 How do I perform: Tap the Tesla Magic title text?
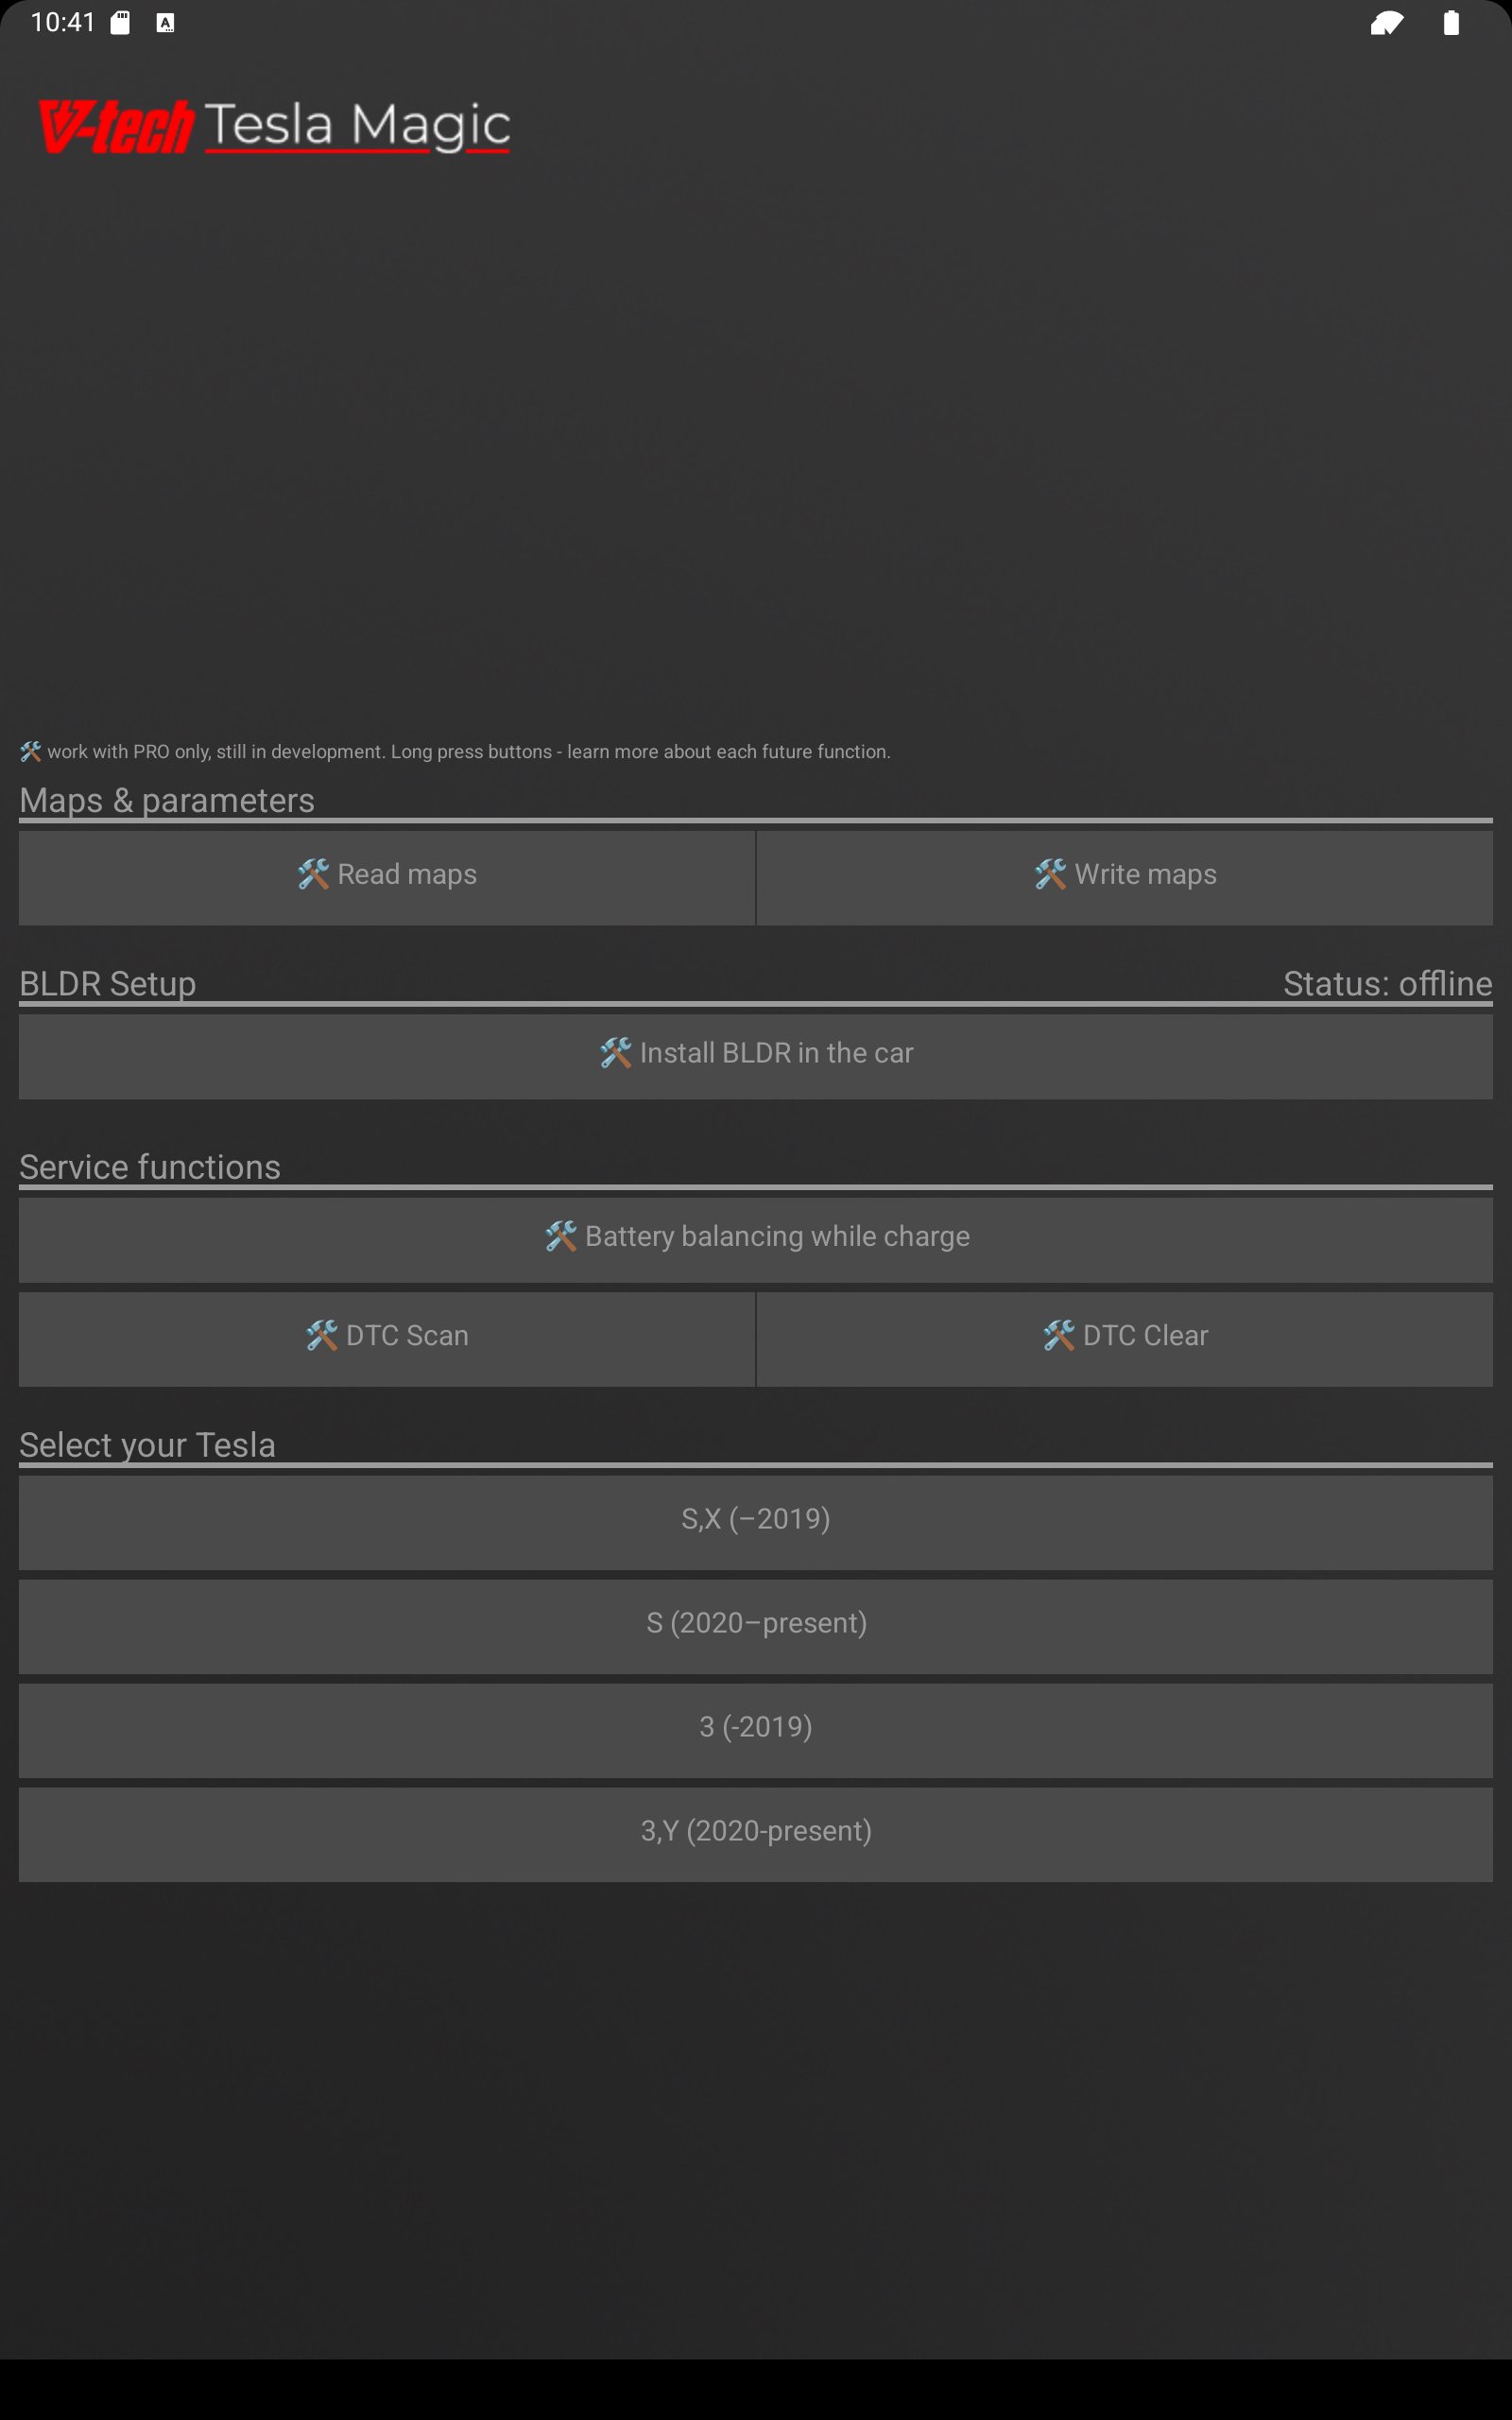point(357,126)
